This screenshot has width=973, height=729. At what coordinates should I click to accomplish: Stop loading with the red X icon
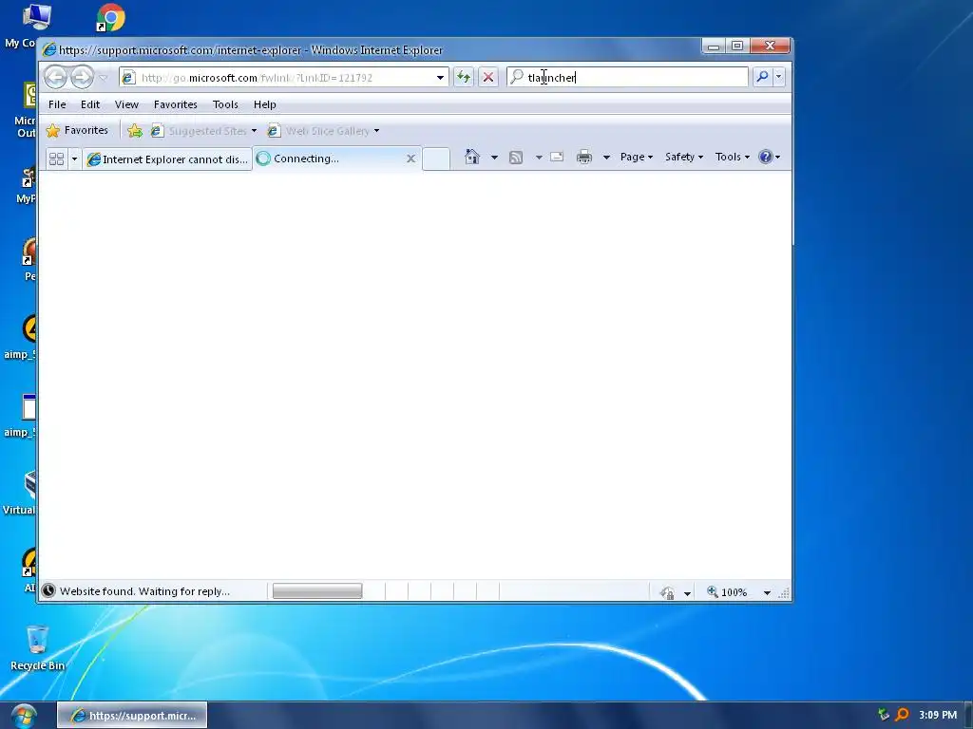pyautogui.click(x=488, y=78)
